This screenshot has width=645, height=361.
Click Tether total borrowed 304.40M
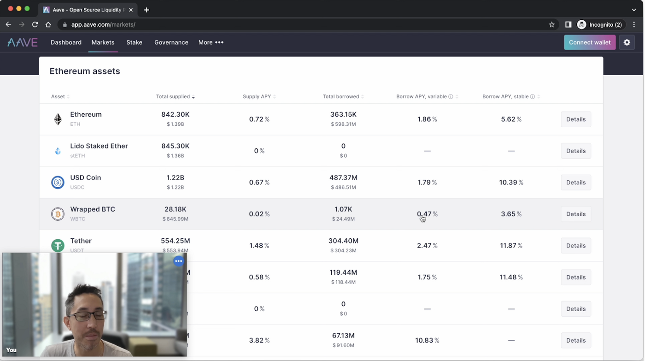point(343,241)
